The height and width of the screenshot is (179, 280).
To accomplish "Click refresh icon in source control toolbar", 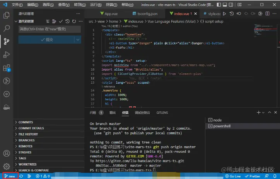I will 74,21.
